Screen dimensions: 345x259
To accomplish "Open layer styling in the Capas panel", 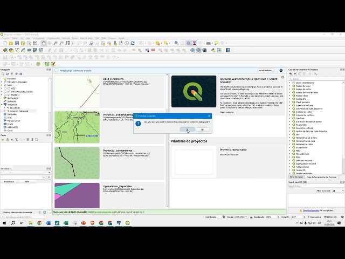I will coord(3,140).
